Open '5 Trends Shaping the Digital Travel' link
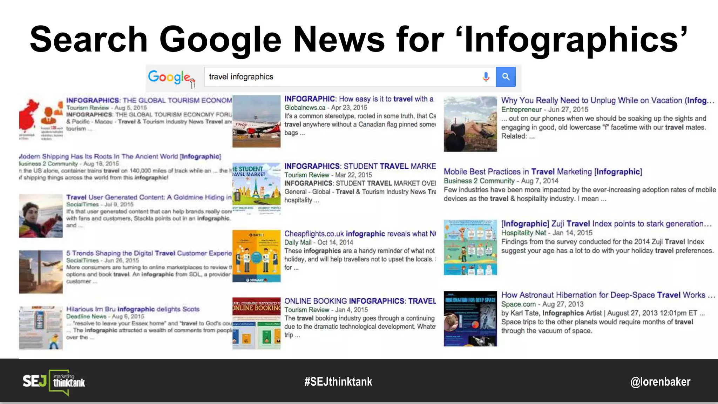Image resolution: width=718 pixels, height=404 pixels. 149,253
